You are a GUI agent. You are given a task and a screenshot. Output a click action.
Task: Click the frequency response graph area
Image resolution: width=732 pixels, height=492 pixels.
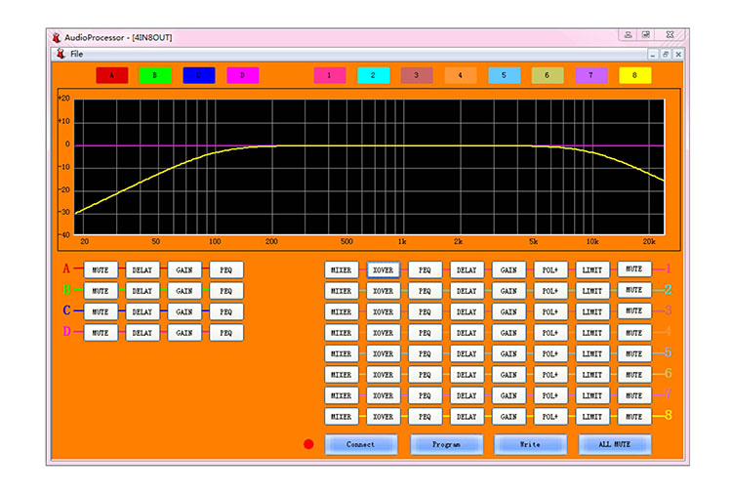369,166
